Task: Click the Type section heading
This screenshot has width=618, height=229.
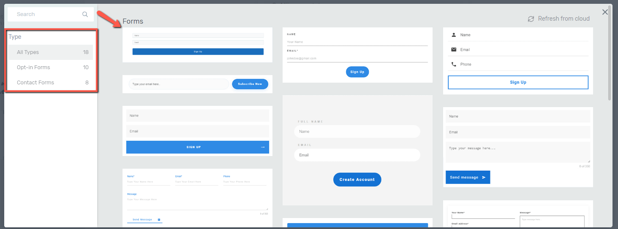Action: pyautogui.click(x=15, y=37)
